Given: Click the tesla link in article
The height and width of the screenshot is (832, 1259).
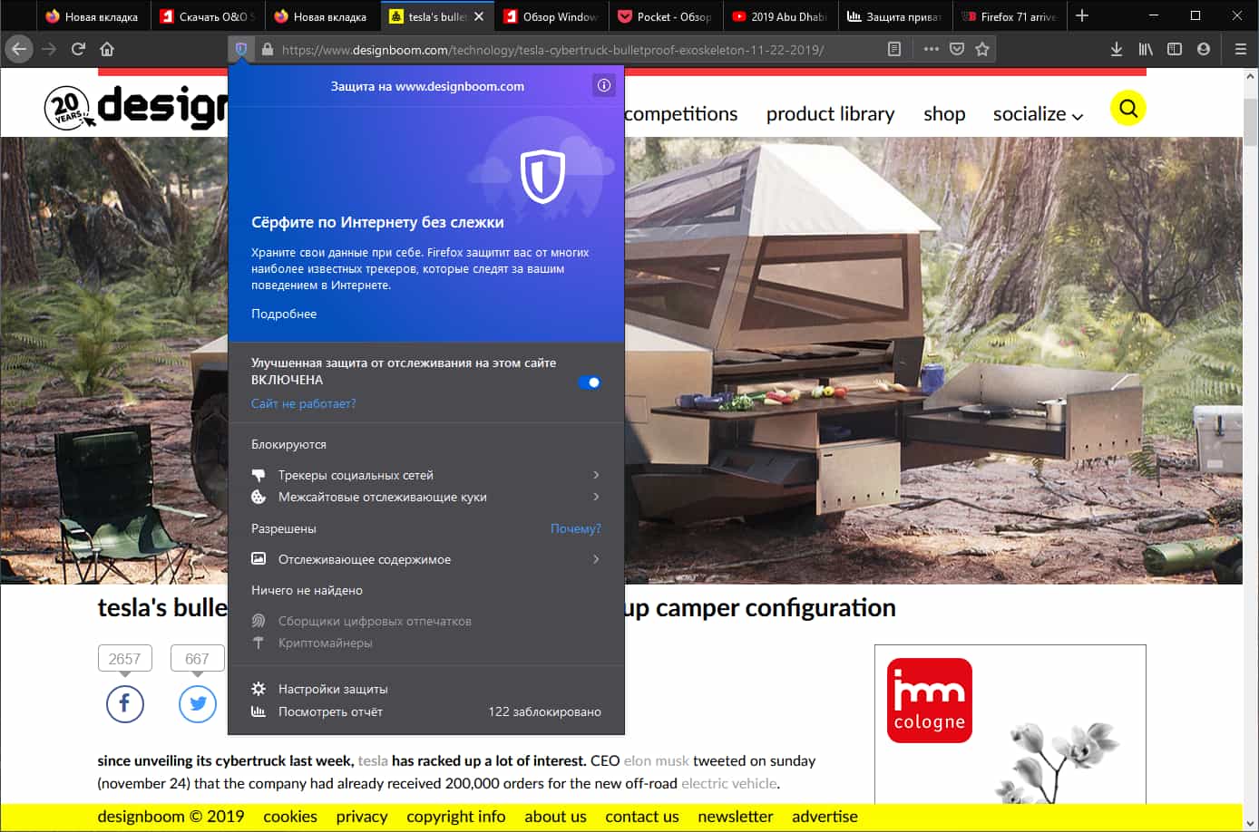Looking at the screenshot, I should click(x=373, y=761).
